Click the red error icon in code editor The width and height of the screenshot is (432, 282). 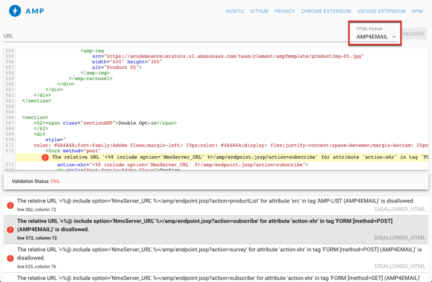45,157
